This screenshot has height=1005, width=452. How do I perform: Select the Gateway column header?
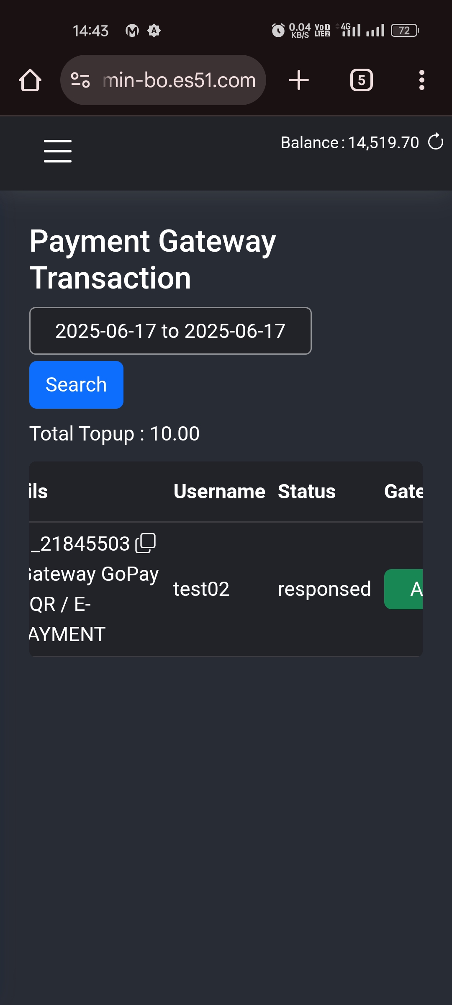[403, 492]
